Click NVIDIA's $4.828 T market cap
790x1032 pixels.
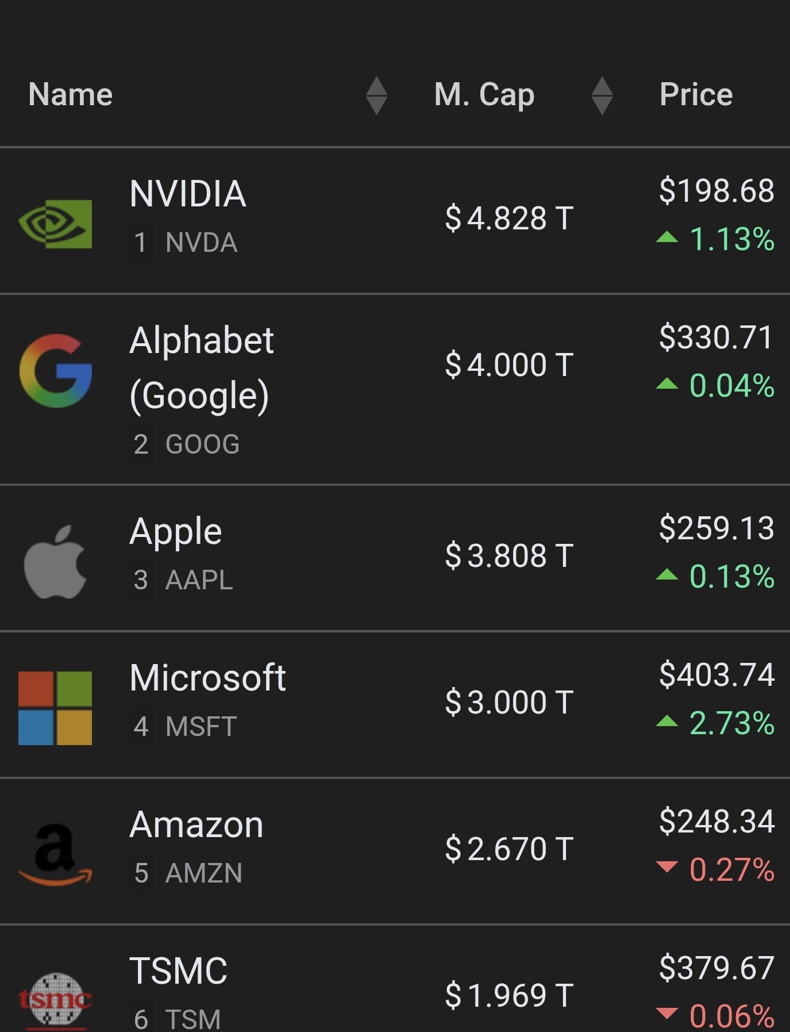tap(509, 218)
